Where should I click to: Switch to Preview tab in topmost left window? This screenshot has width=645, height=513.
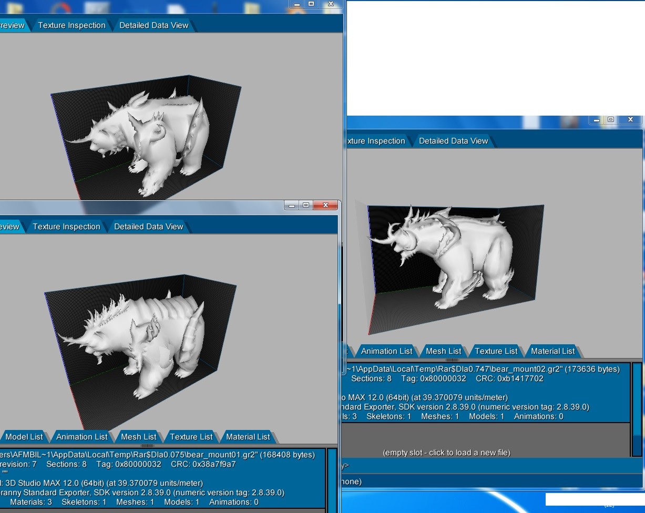coord(13,25)
